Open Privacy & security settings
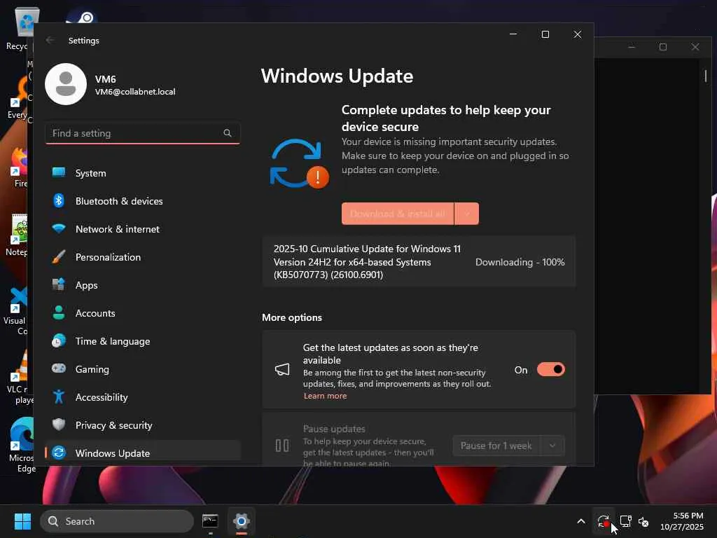Screen dimensions: 717x538 tap(143, 425)
